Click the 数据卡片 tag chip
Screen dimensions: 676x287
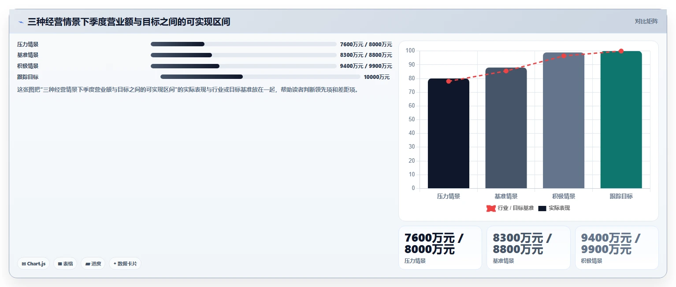point(125,264)
